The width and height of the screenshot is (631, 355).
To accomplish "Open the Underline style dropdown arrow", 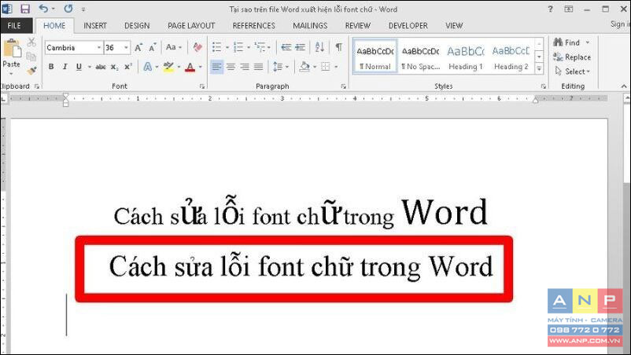I will click(x=90, y=67).
